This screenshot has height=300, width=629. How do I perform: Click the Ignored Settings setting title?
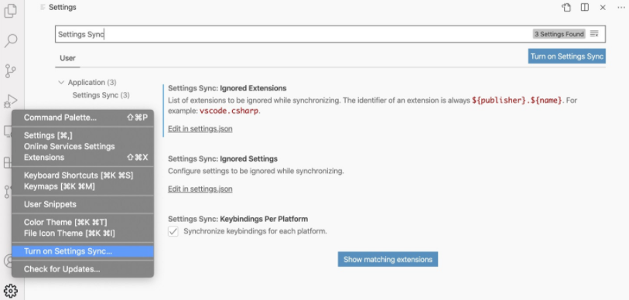pos(223,159)
